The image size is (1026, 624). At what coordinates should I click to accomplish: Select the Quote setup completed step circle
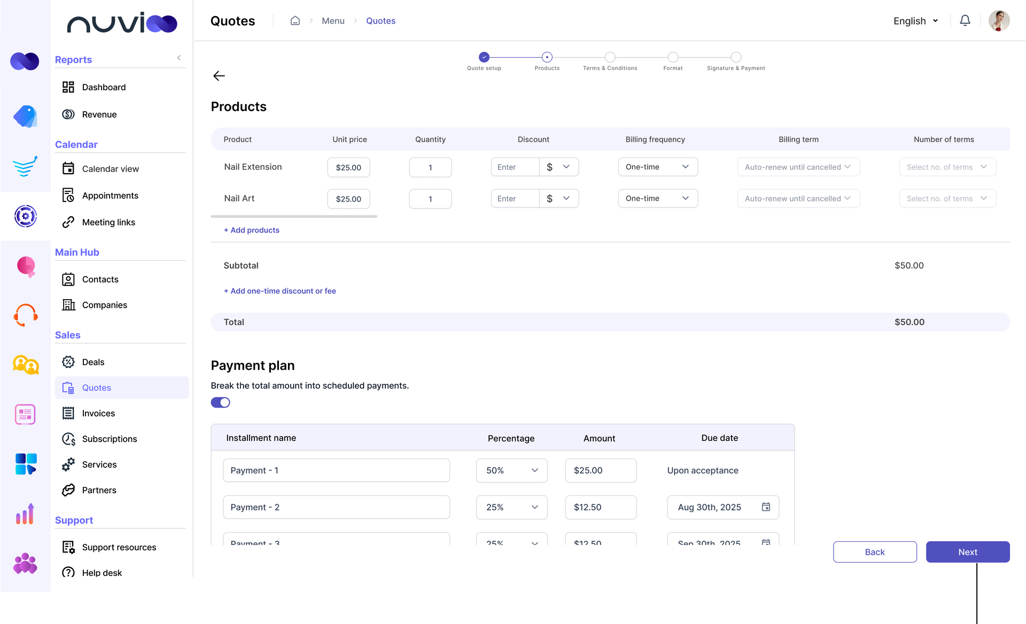(484, 57)
